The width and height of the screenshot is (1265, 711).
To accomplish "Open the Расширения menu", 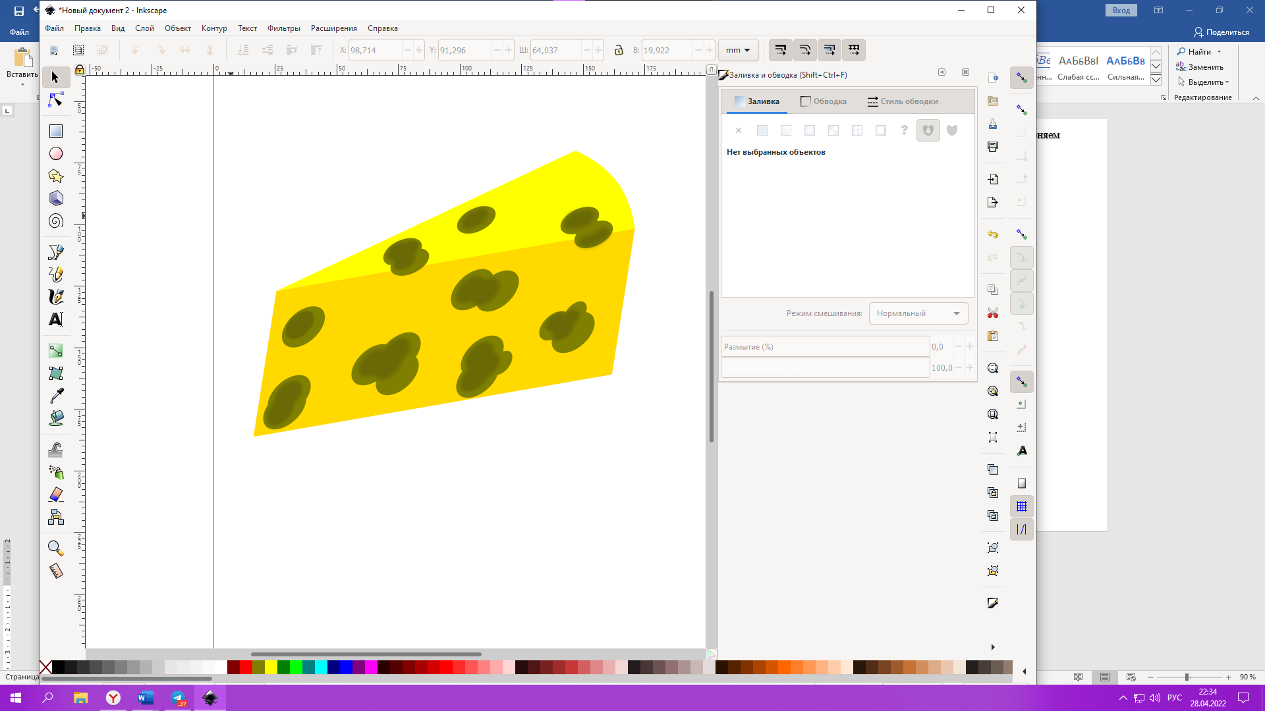I will [x=334, y=28].
